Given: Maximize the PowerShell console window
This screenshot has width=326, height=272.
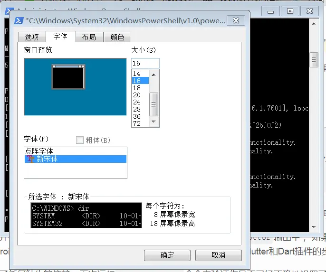Looking at the screenshot, I should coord(290,11).
